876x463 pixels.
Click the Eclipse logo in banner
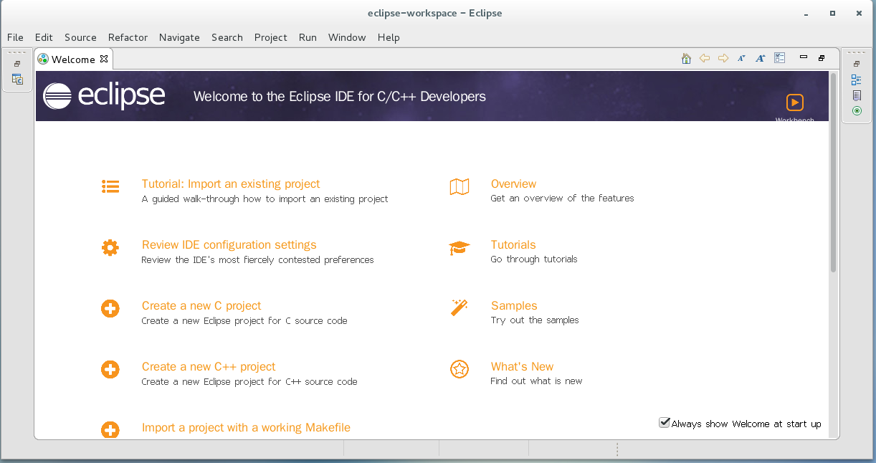point(104,96)
